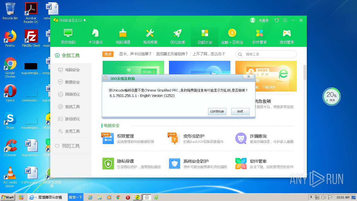Open Skype desktop icon

[10, 121]
